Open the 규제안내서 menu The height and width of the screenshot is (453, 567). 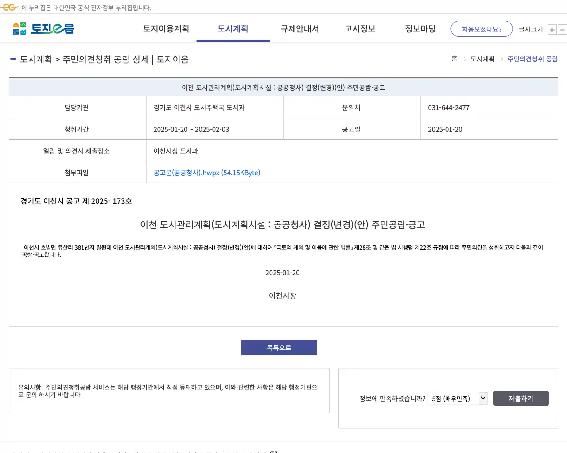299,28
